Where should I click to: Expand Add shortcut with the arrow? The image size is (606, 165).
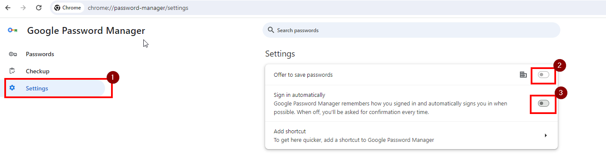pos(546,135)
